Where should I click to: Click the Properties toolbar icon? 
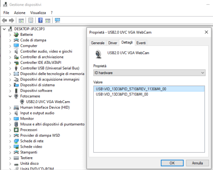click(31, 21)
